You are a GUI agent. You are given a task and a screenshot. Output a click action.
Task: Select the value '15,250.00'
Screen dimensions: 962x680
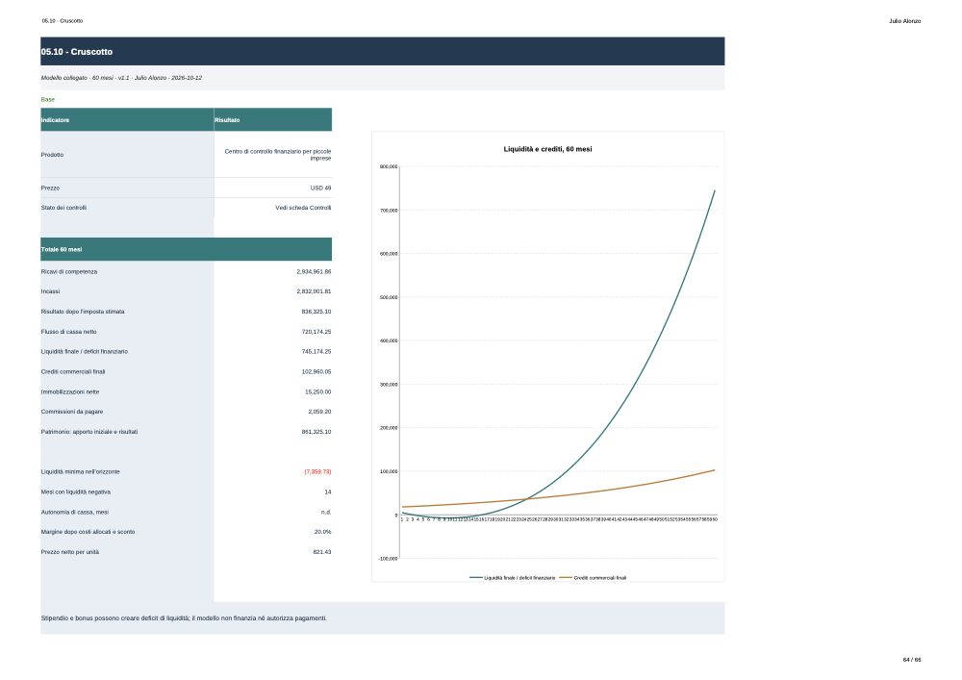tap(317, 391)
